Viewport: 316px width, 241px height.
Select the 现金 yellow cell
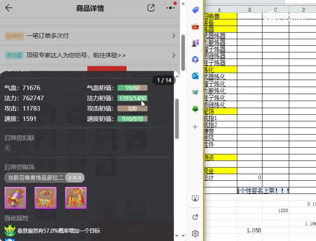click(221, 171)
